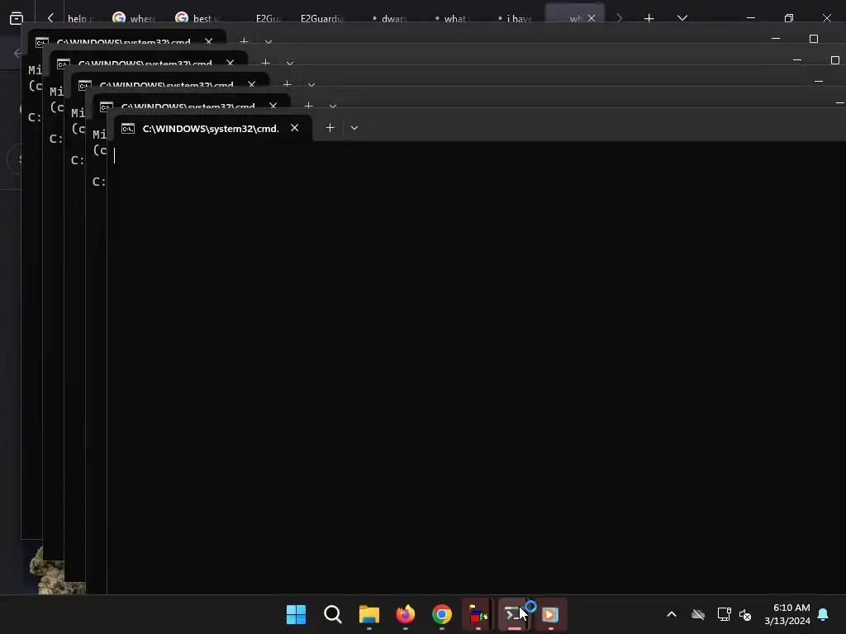Open the Windows Start menu

pos(297,614)
